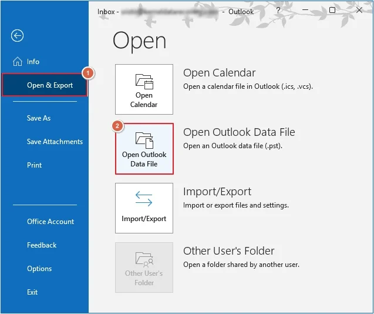Image resolution: width=374 pixels, height=314 pixels.
Task: Click the Help question mark icon
Action: (278, 10)
